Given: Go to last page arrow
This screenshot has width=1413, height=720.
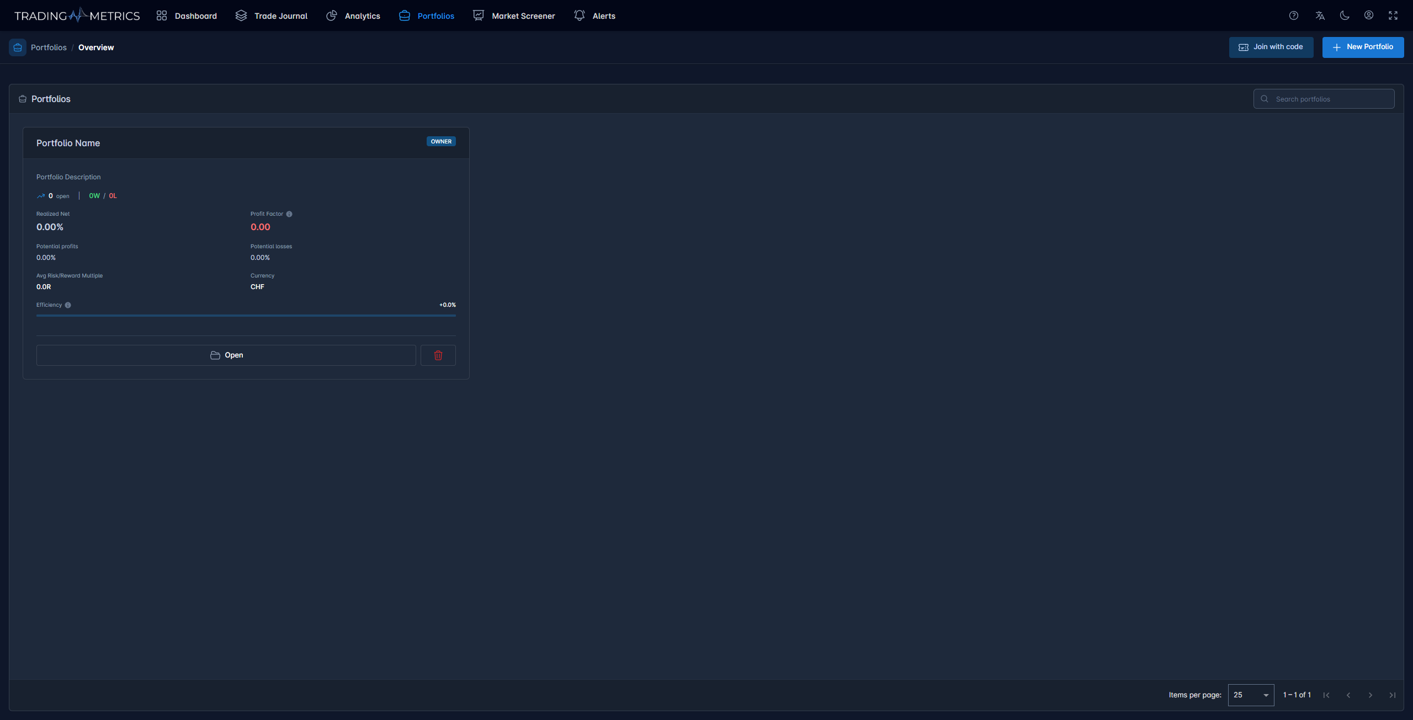Looking at the screenshot, I should click(1393, 695).
